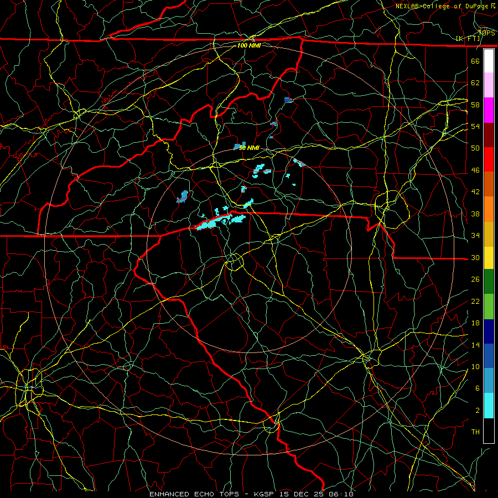Click the '42' scale value
This screenshot has width=498, height=498.
pos(475,192)
